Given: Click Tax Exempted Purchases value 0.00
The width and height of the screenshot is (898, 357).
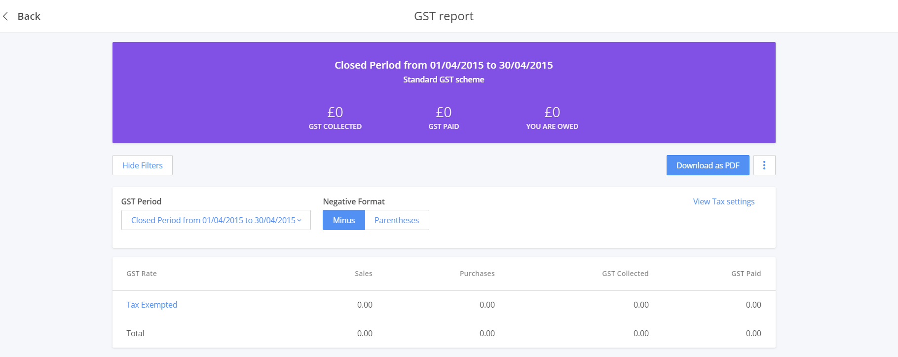Looking at the screenshot, I should (x=487, y=305).
